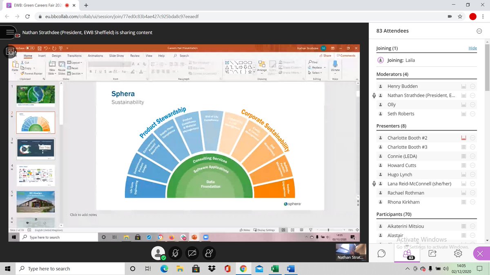Click Save icon in shared PowerPoint title bar

pyautogui.click(x=40, y=48)
